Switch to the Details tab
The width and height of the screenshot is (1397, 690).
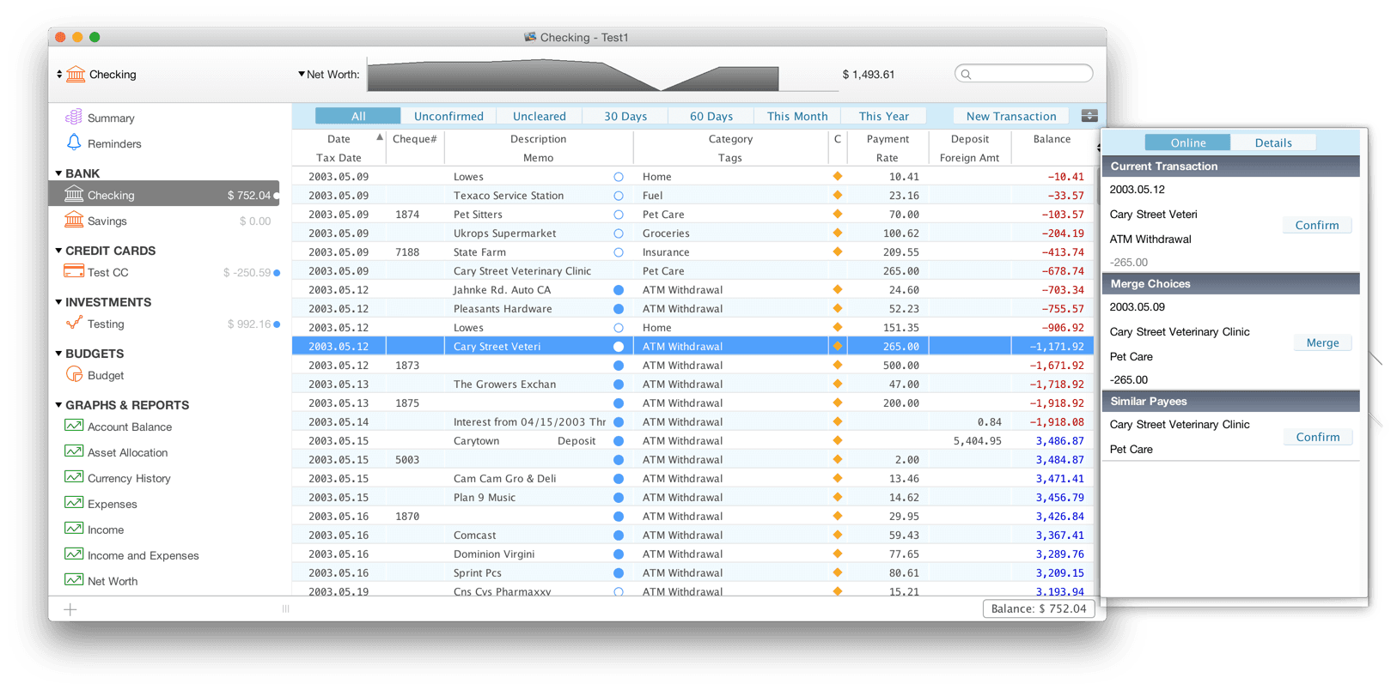[x=1273, y=142]
